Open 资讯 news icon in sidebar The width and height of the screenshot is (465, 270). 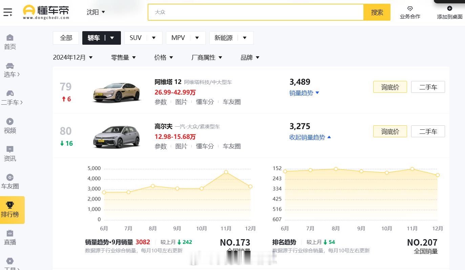10,149
